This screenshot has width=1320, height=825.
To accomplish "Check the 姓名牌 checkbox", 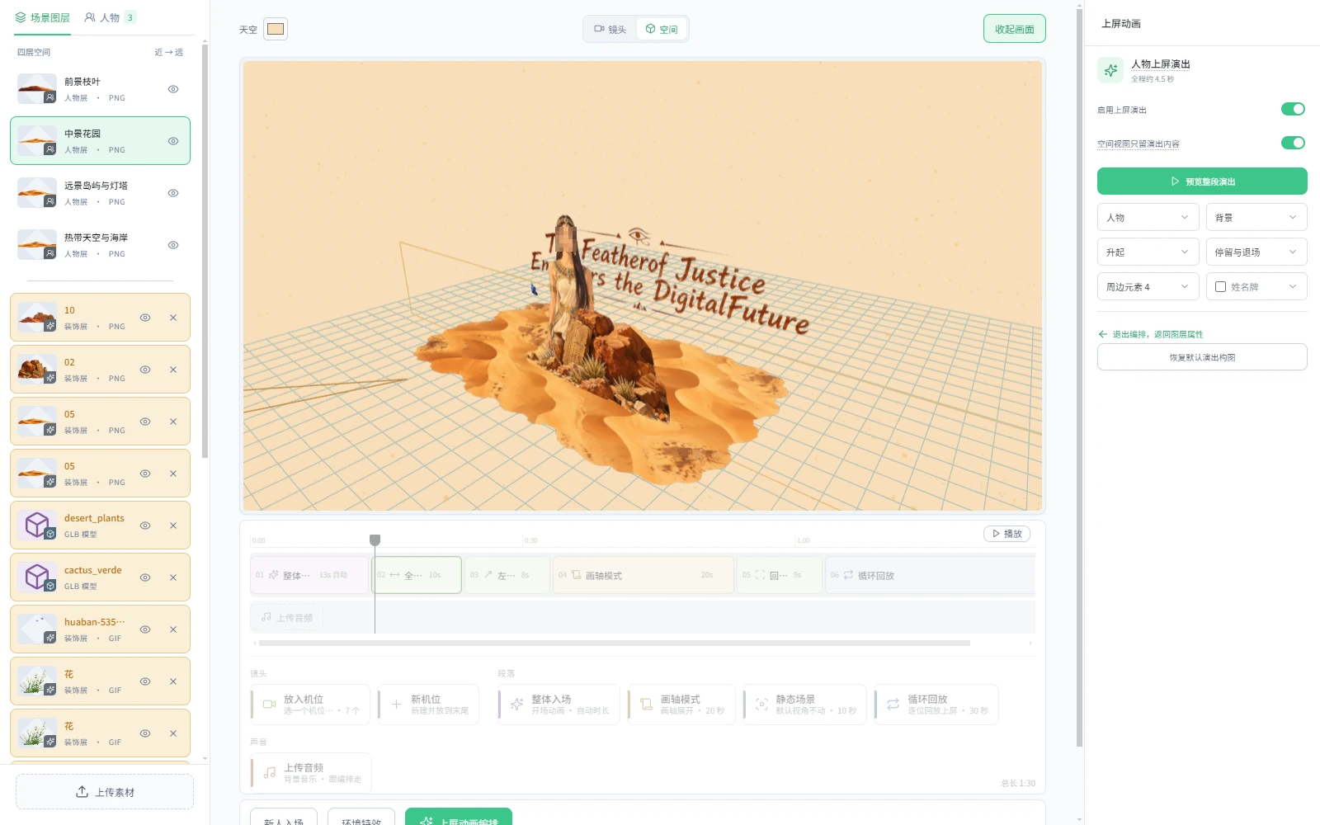I will (x=1220, y=287).
